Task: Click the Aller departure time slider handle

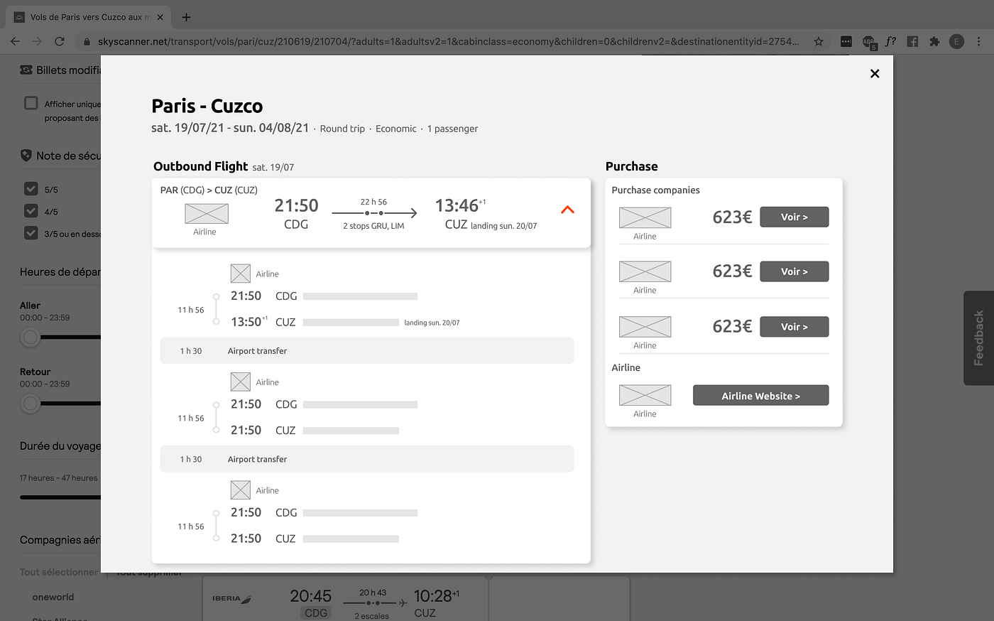Action: click(30, 337)
